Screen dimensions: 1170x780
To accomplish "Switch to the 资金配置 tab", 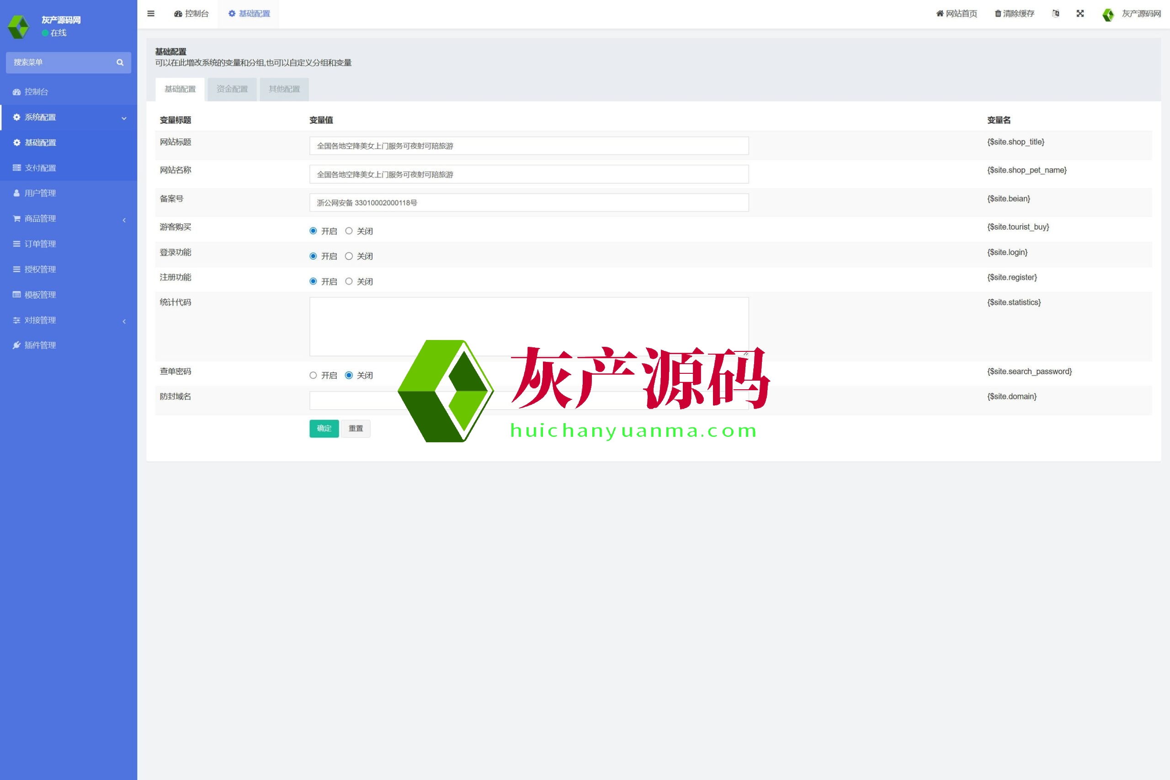I will pyautogui.click(x=232, y=89).
